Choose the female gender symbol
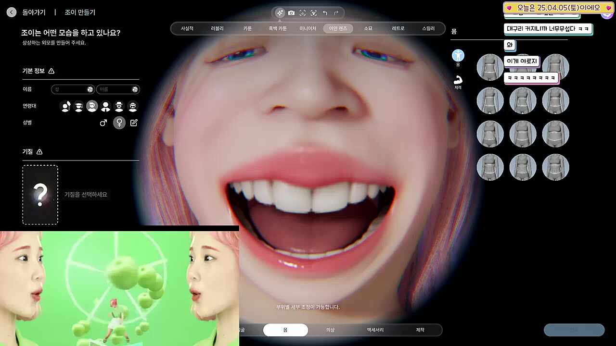Image resolution: width=616 pixels, height=346 pixels. pos(119,123)
